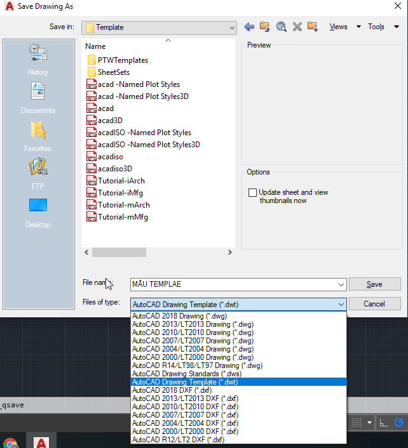408x448 pixels.
Task: Open the SheetSets folder
Action: 109,72
